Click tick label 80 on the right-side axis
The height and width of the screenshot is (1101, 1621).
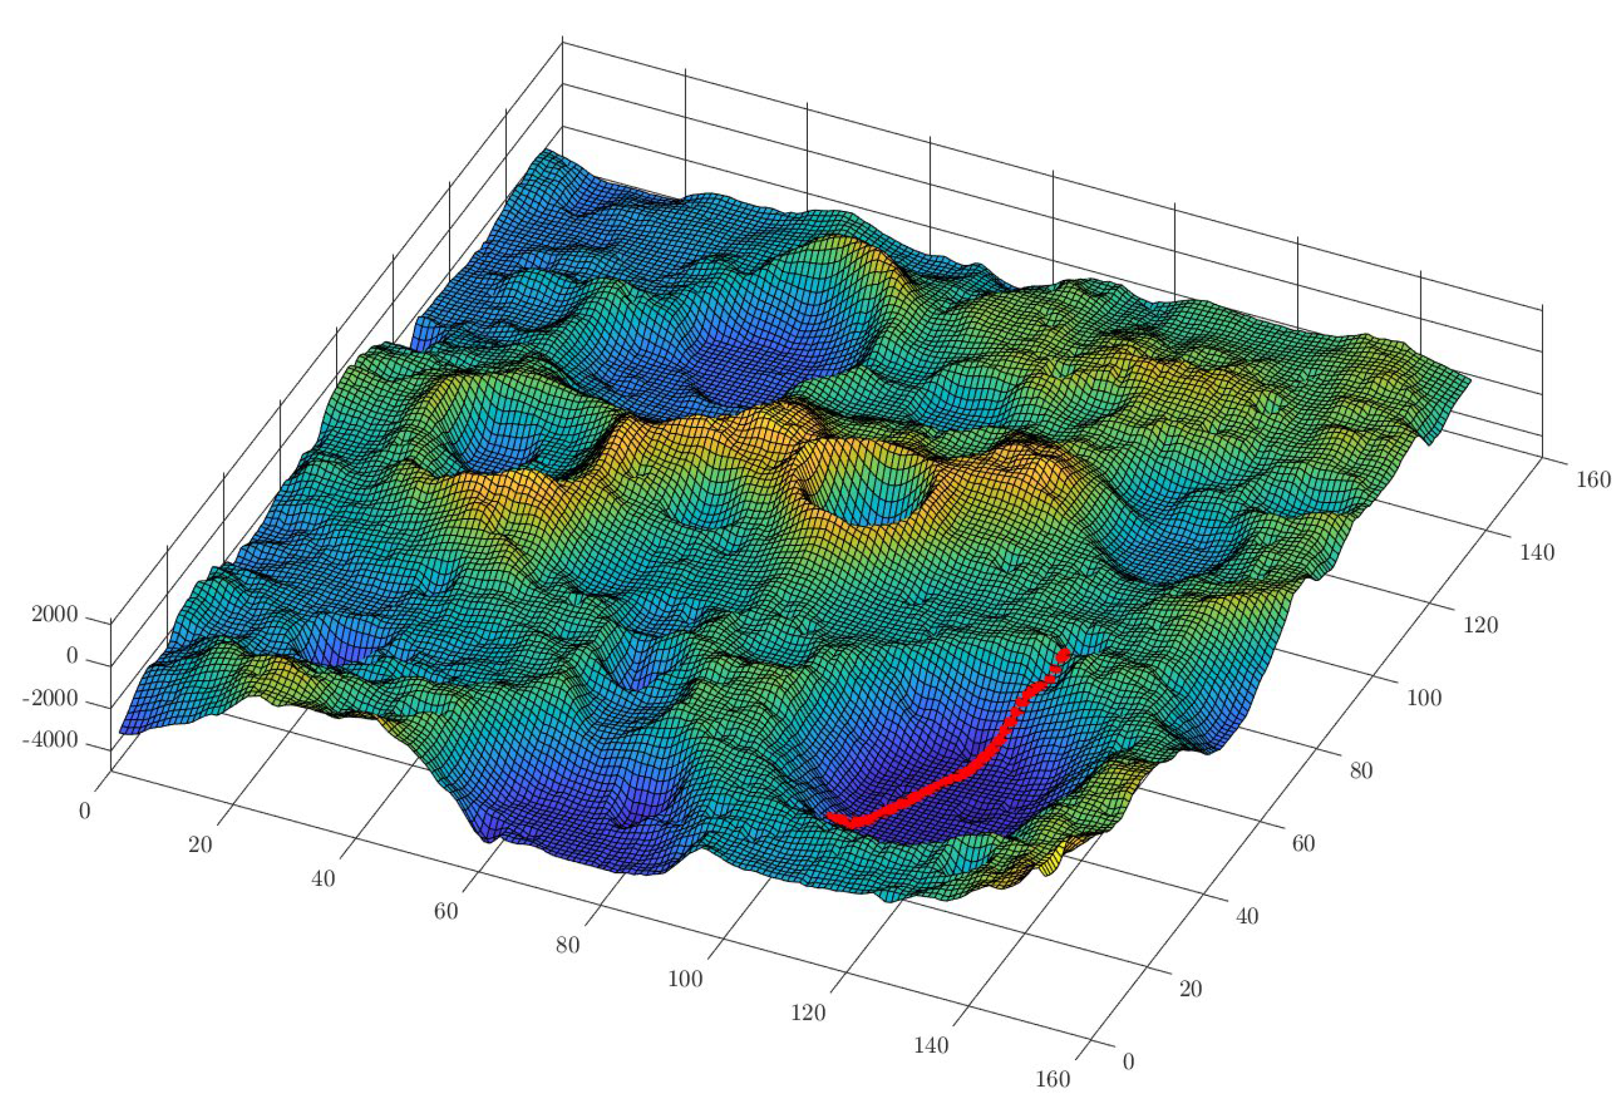point(1361,770)
